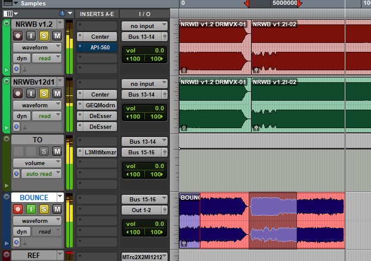Mute the NRWBv12d1 track

pyautogui.click(x=57, y=94)
